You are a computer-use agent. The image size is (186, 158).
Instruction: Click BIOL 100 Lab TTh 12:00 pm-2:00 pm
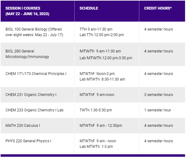[102, 35]
